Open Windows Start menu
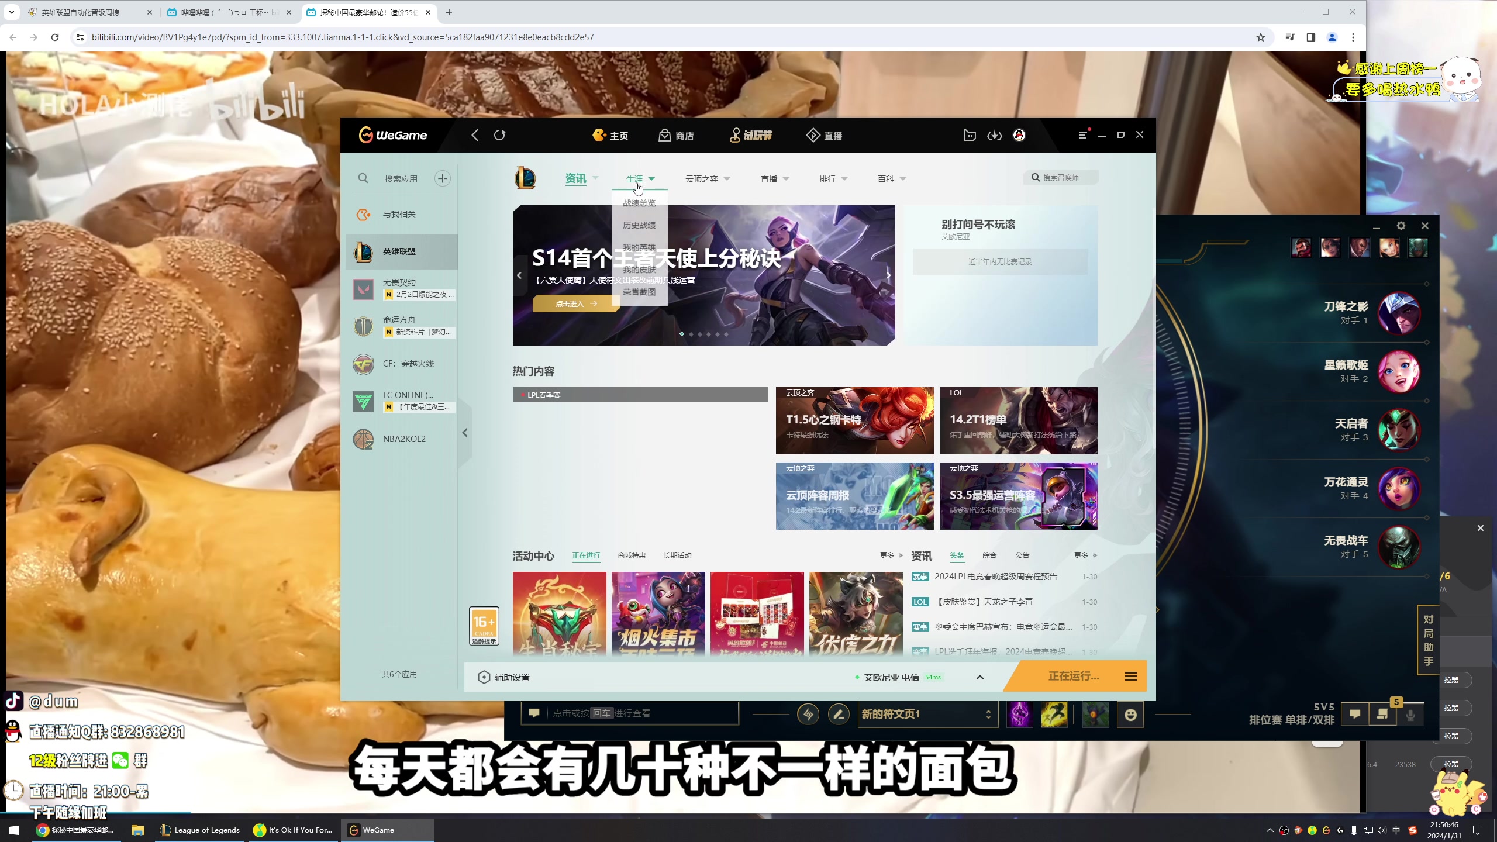1497x842 pixels. pyautogui.click(x=14, y=830)
